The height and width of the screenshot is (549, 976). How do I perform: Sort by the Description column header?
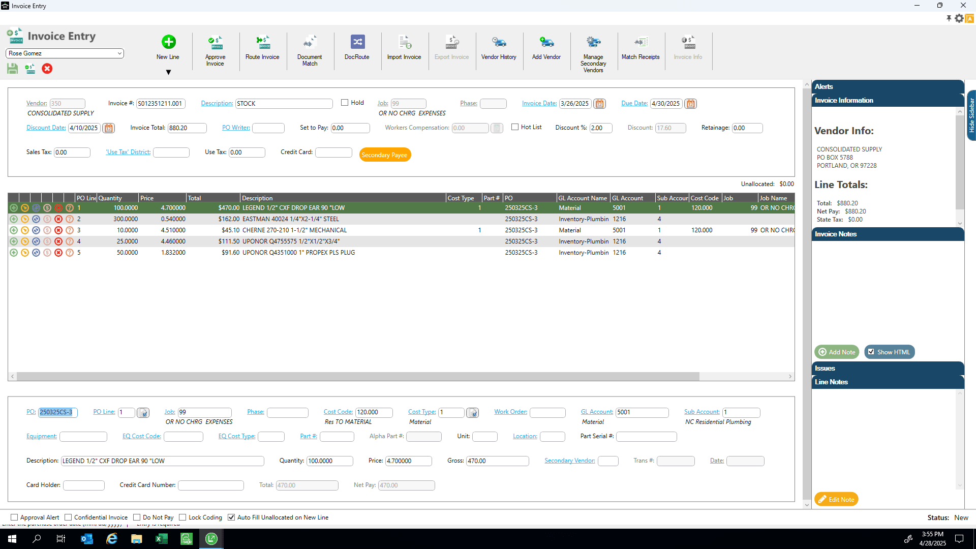[343, 198]
